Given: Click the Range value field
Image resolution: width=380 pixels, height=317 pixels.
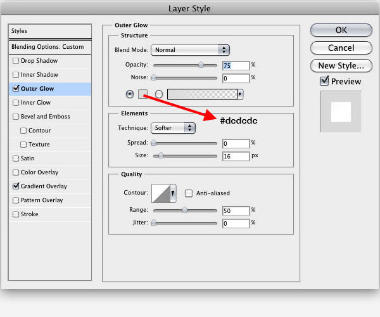Looking at the screenshot, I should pos(236,210).
